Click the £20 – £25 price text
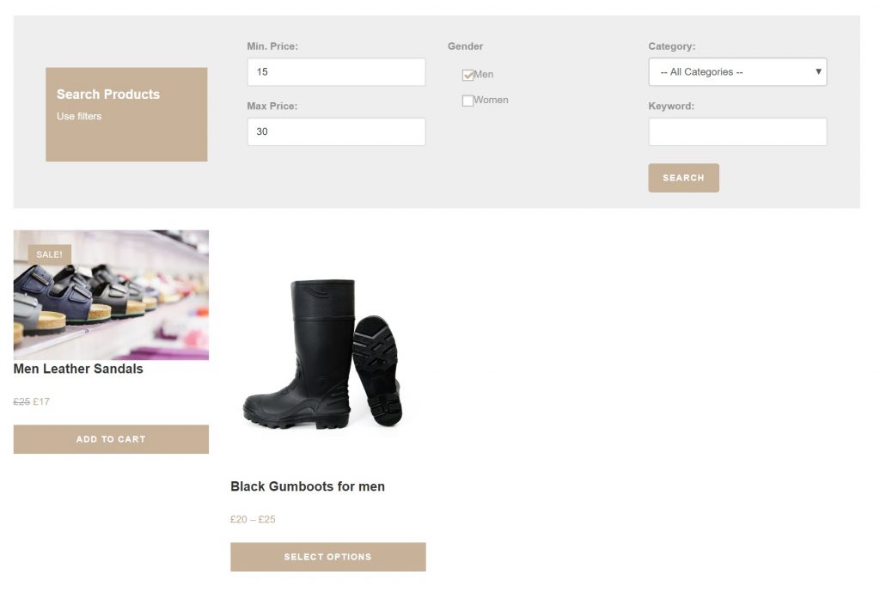Viewport: 880px width, 599px height. coord(254,519)
